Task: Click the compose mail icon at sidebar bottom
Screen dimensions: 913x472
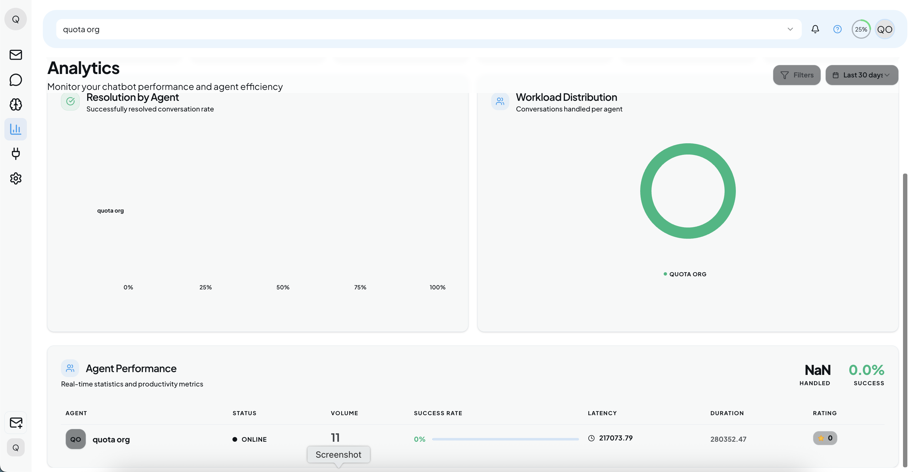Action: point(16,422)
